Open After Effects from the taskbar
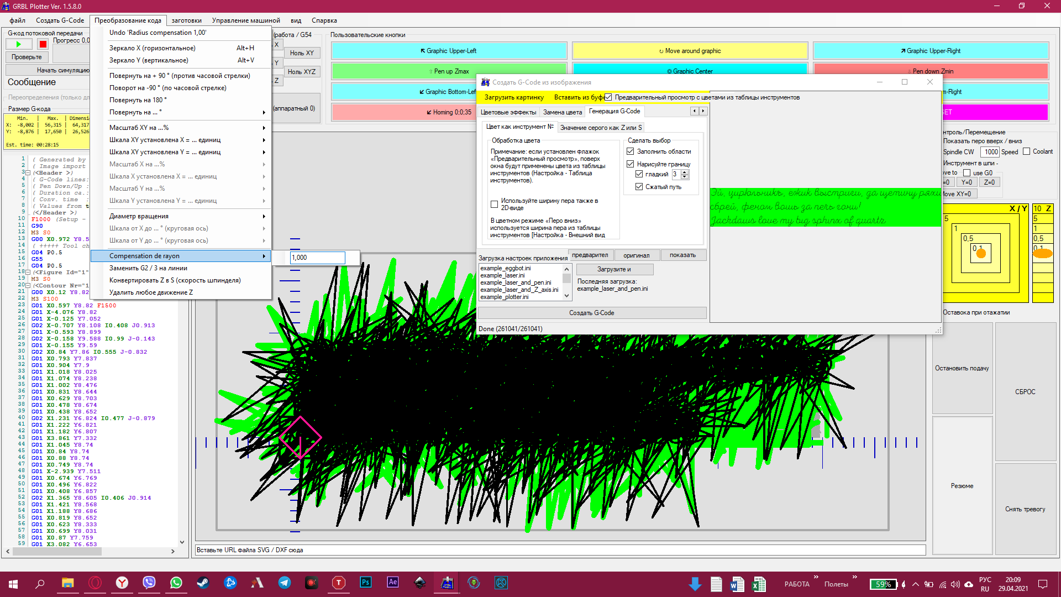Viewport: 1061px width, 597px height. tap(392, 583)
